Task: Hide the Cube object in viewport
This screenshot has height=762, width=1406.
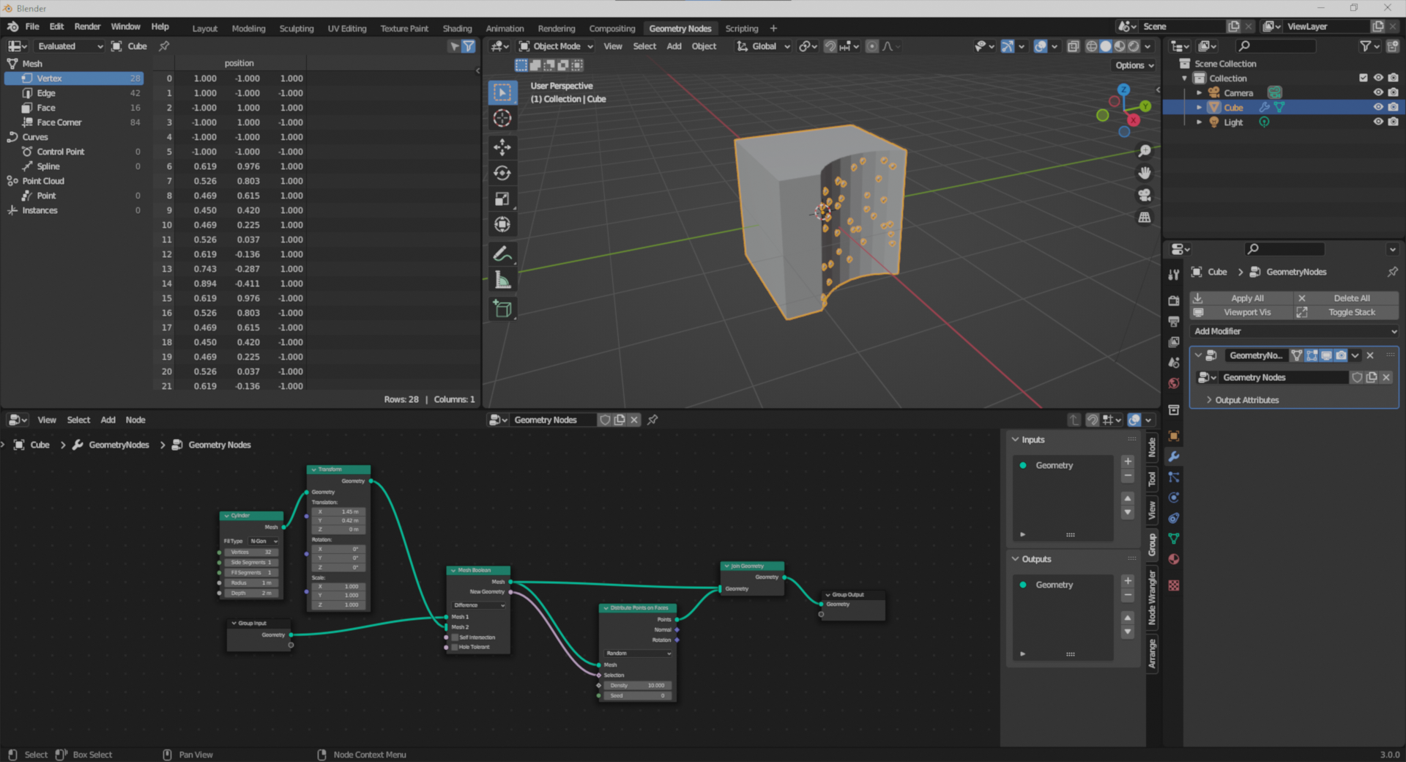Action: pyautogui.click(x=1378, y=107)
